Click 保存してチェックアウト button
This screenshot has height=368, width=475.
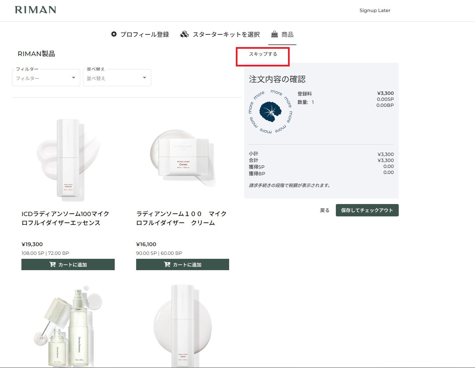point(367,210)
